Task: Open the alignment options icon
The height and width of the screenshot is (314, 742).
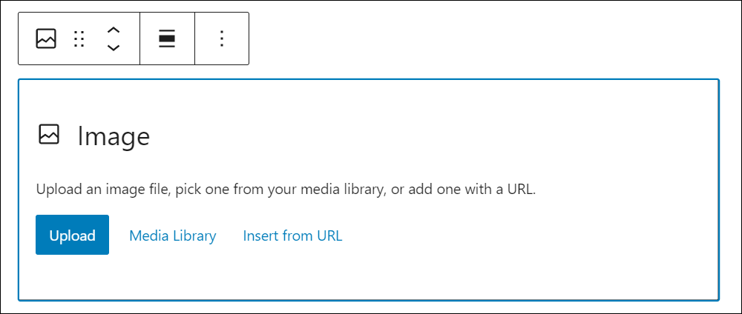Action: [x=167, y=39]
